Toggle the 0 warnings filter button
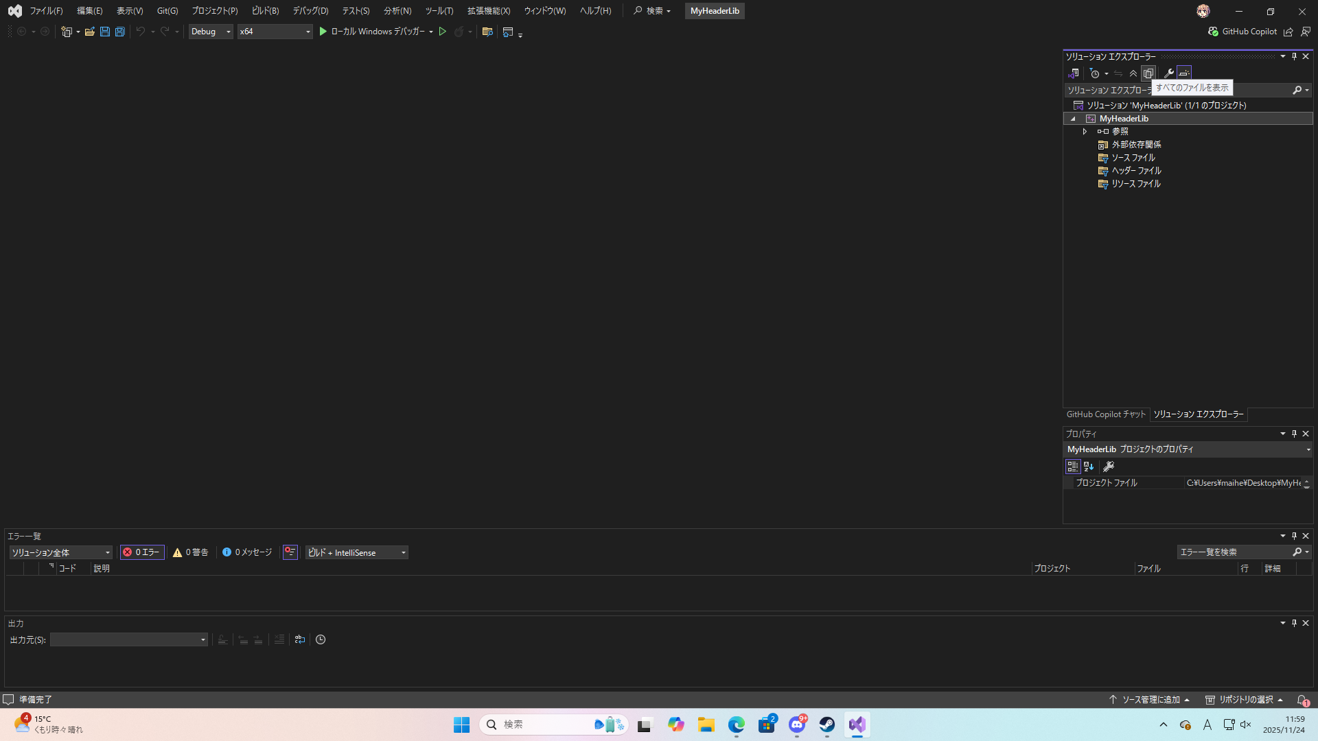 [x=191, y=552]
